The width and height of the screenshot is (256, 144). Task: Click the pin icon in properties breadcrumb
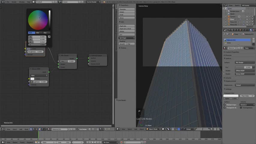coord(225,34)
